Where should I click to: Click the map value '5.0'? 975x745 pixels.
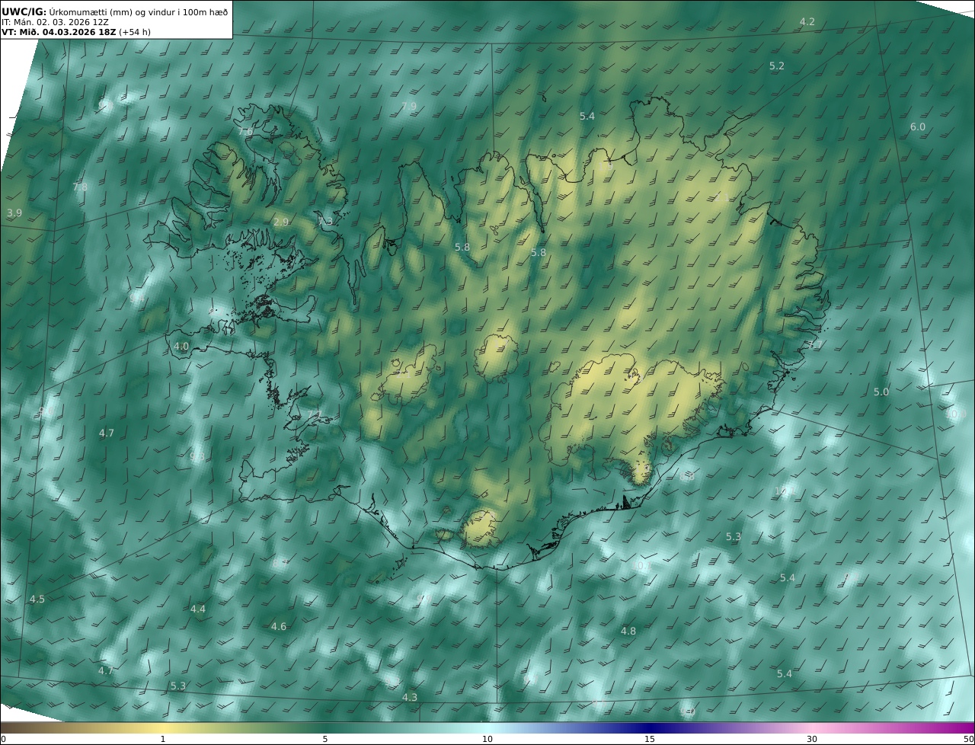pyautogui.click(x=881, y=392)
